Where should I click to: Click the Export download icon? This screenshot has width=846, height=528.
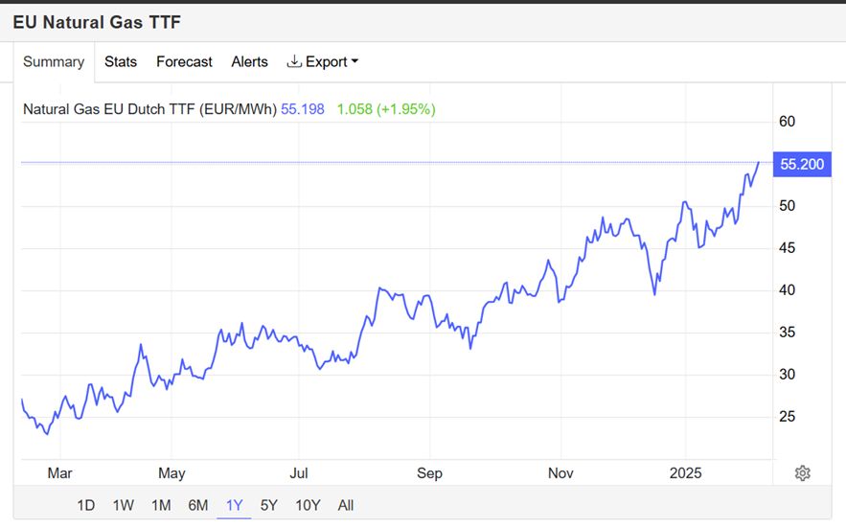(x=293, y=61)
